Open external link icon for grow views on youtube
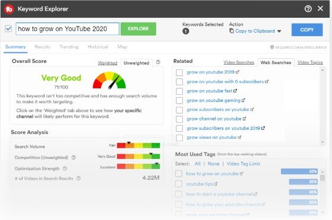 point(239,138)
